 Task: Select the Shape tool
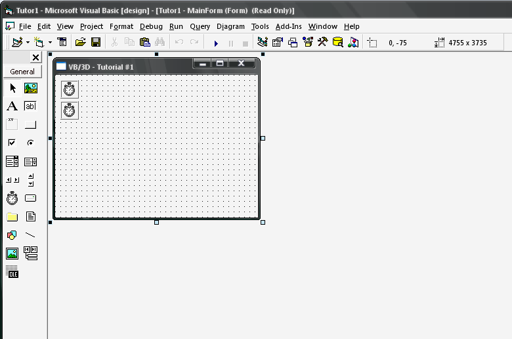click(x=12, y=235)
